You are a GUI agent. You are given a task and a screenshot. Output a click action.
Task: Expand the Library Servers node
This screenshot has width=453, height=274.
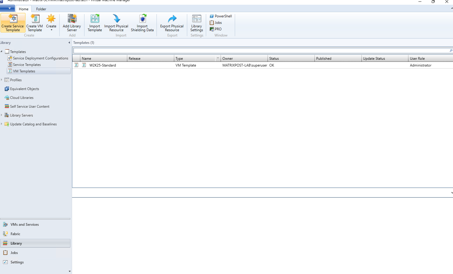(1, 115)
